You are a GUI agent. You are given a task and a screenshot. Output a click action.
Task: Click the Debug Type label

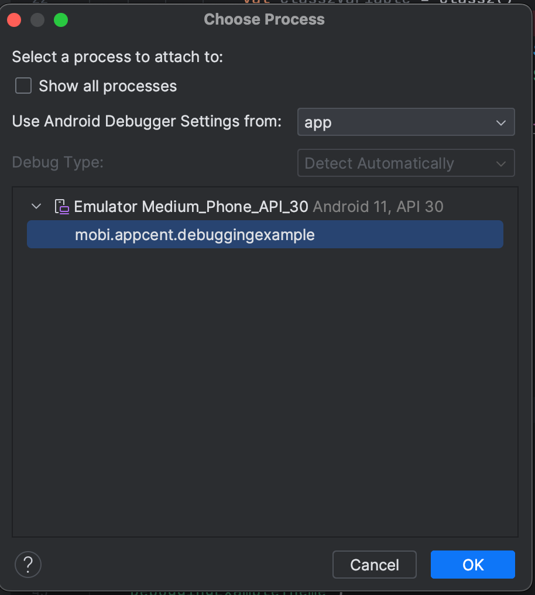click(x=57, y=162)
